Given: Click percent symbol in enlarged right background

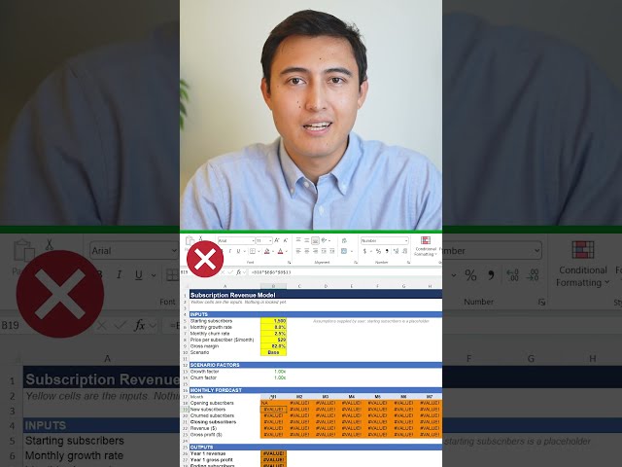Looking at the screenshot, I should 470,274.
